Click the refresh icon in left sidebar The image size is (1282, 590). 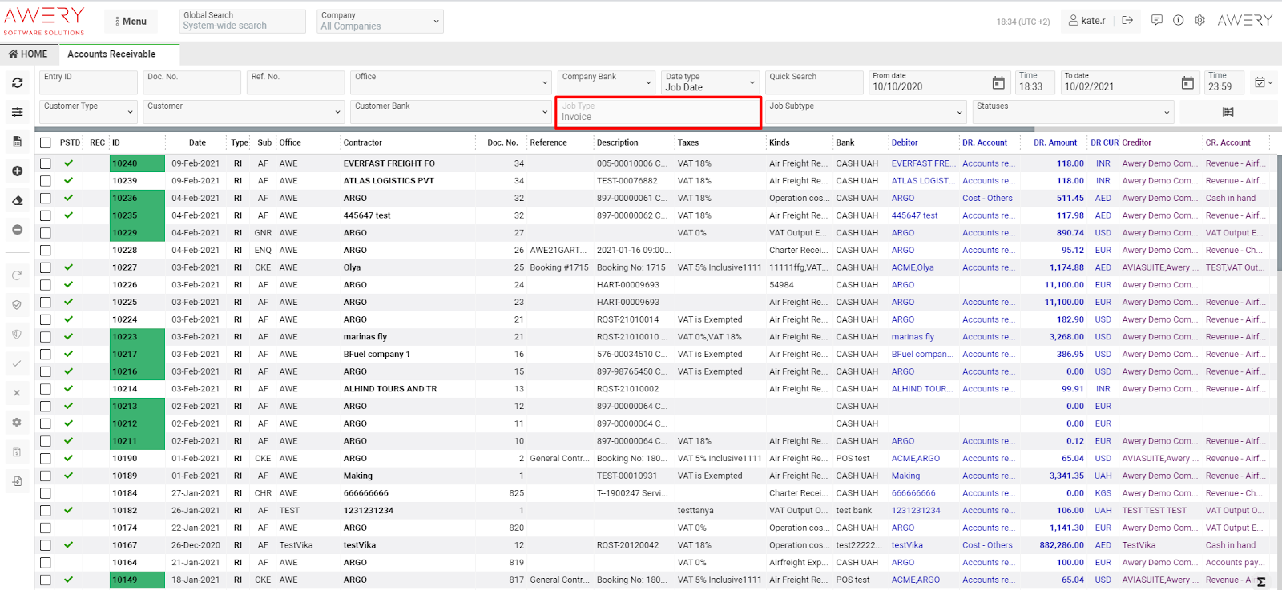[17, 82]
